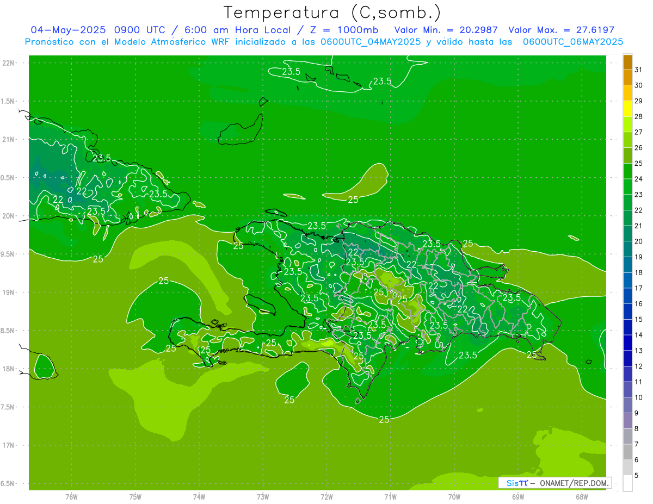
Task: Click the color scale label '25'
Action: [x=639, y=163]
